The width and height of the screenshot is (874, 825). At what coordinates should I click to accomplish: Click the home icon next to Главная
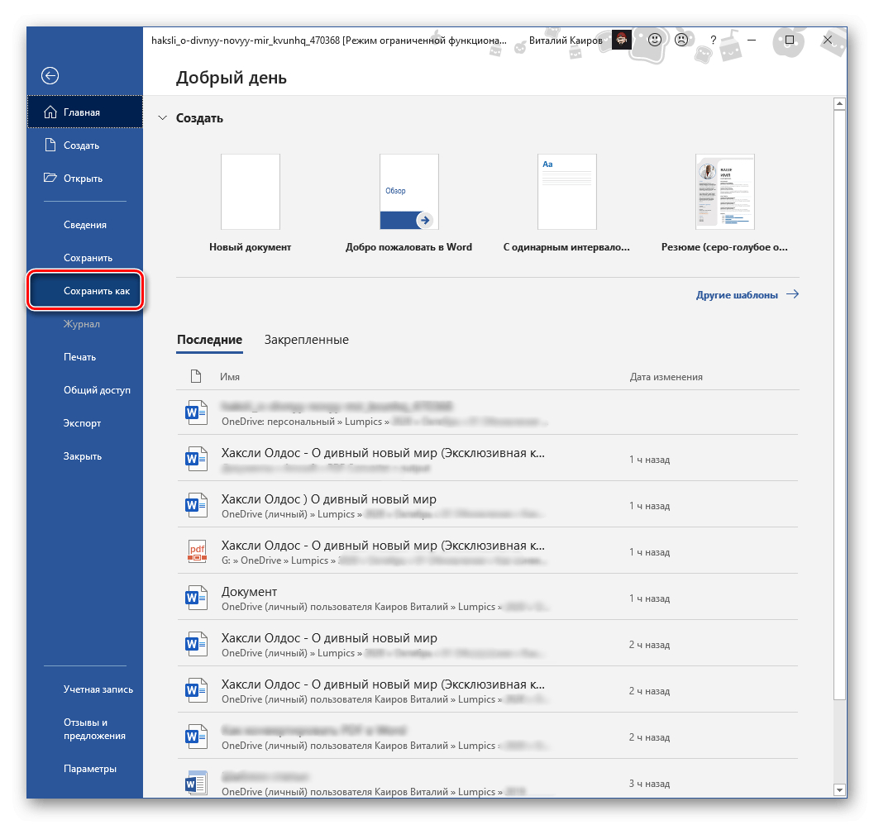50,112
